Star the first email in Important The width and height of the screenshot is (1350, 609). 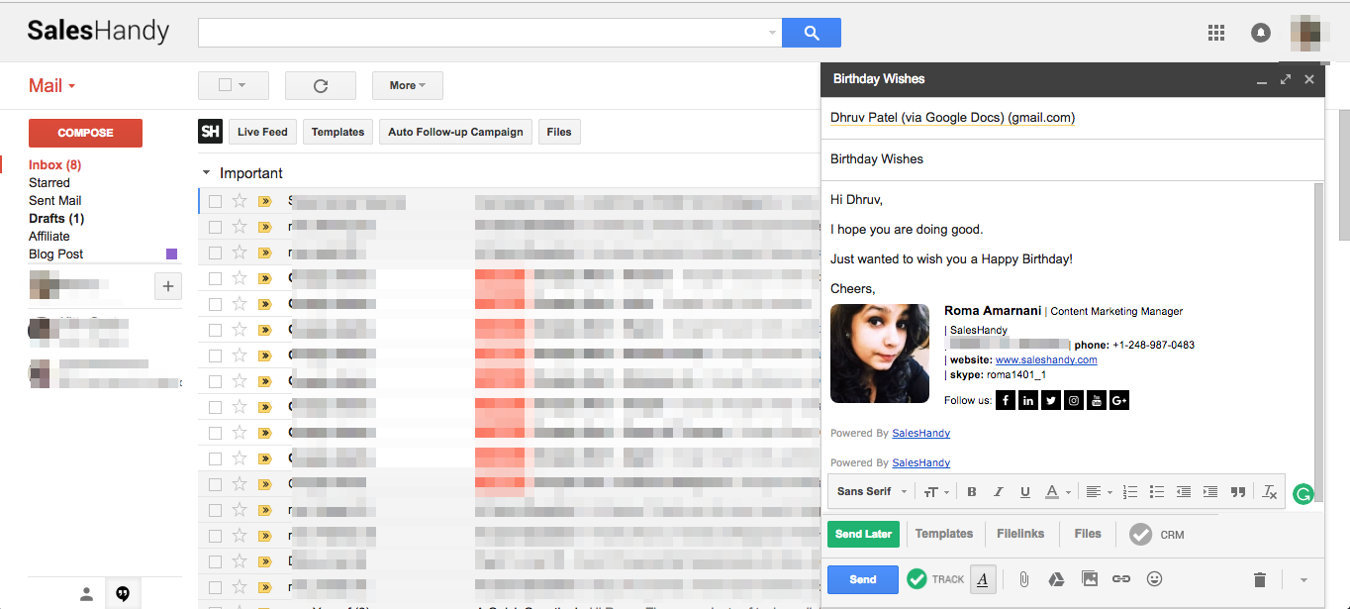tap(240, 202)
